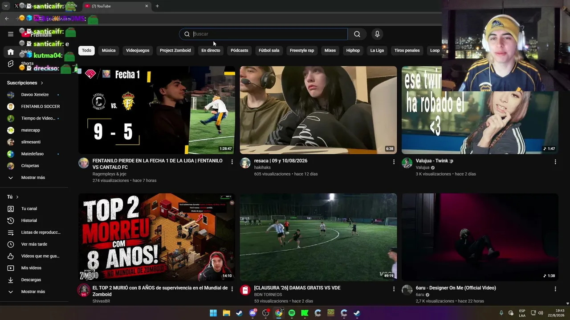
Task: Open options menu for FENTANILO PIERDE video
Action: coord(232,162)
